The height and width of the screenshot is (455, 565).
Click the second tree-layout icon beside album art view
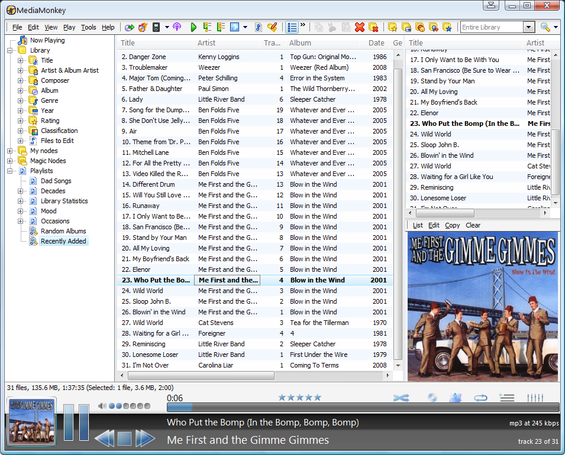point(221,27)
